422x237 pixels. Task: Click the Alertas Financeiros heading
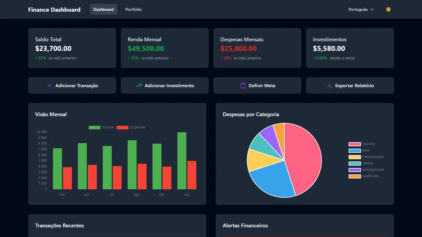click(245, 226)
